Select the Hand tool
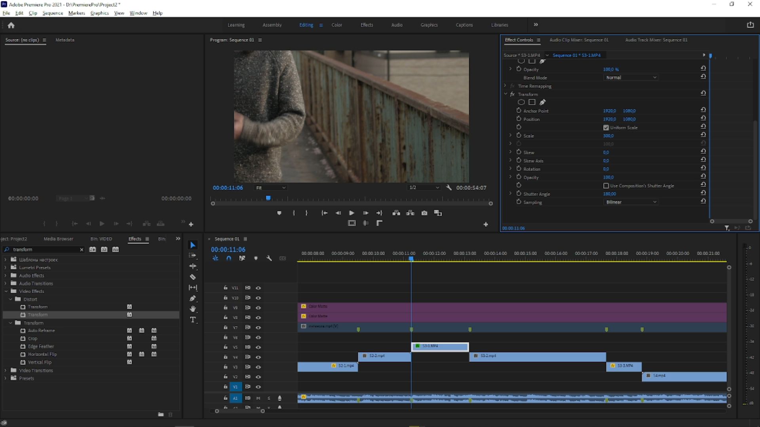The image size is (760, 427). point(193,309)
